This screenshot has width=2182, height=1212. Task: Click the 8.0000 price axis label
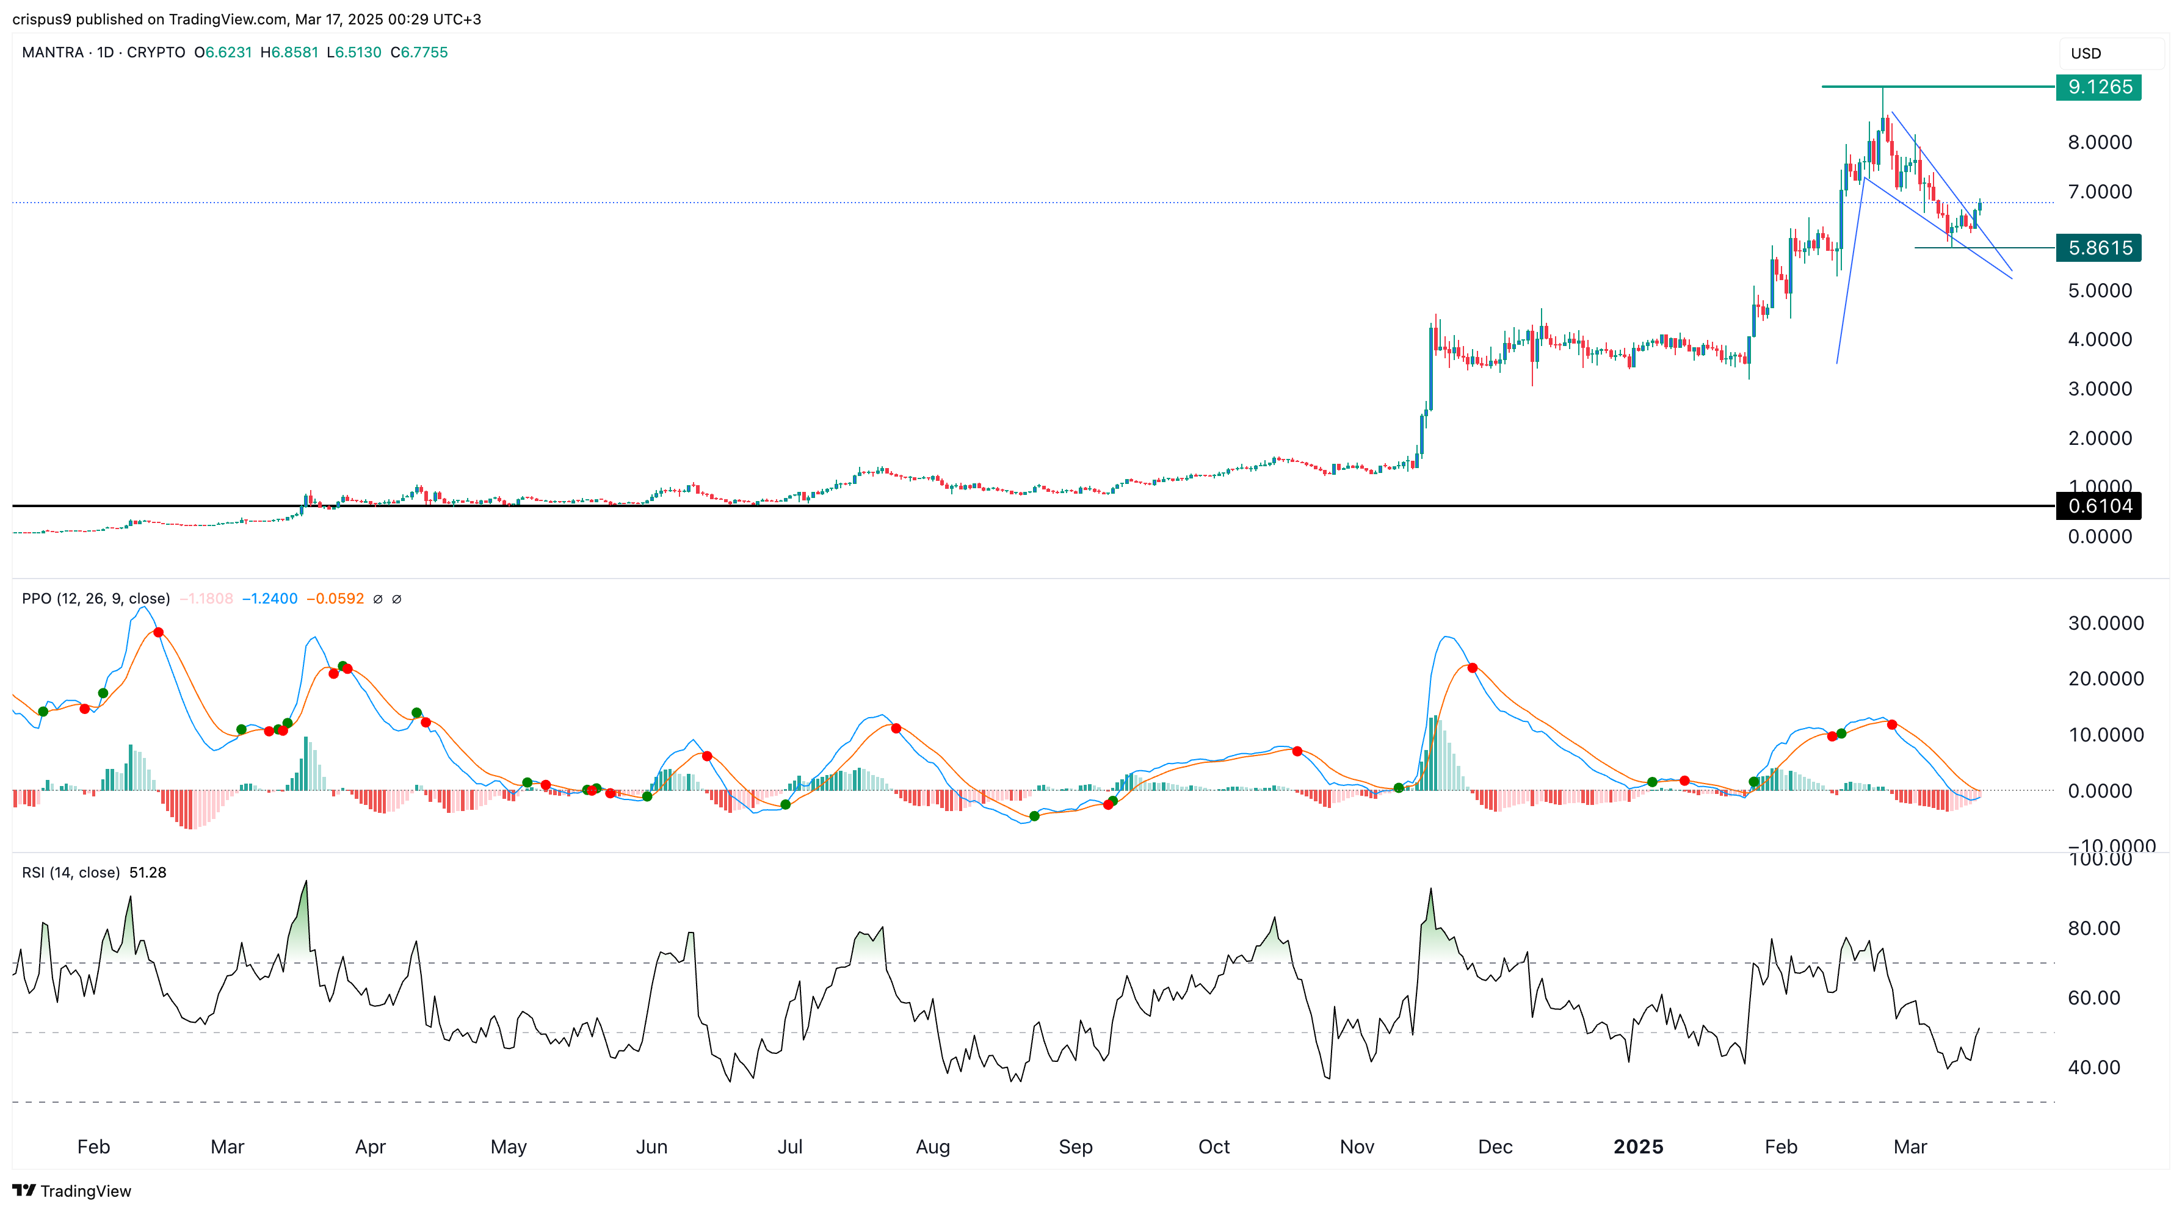[2100, 142]
